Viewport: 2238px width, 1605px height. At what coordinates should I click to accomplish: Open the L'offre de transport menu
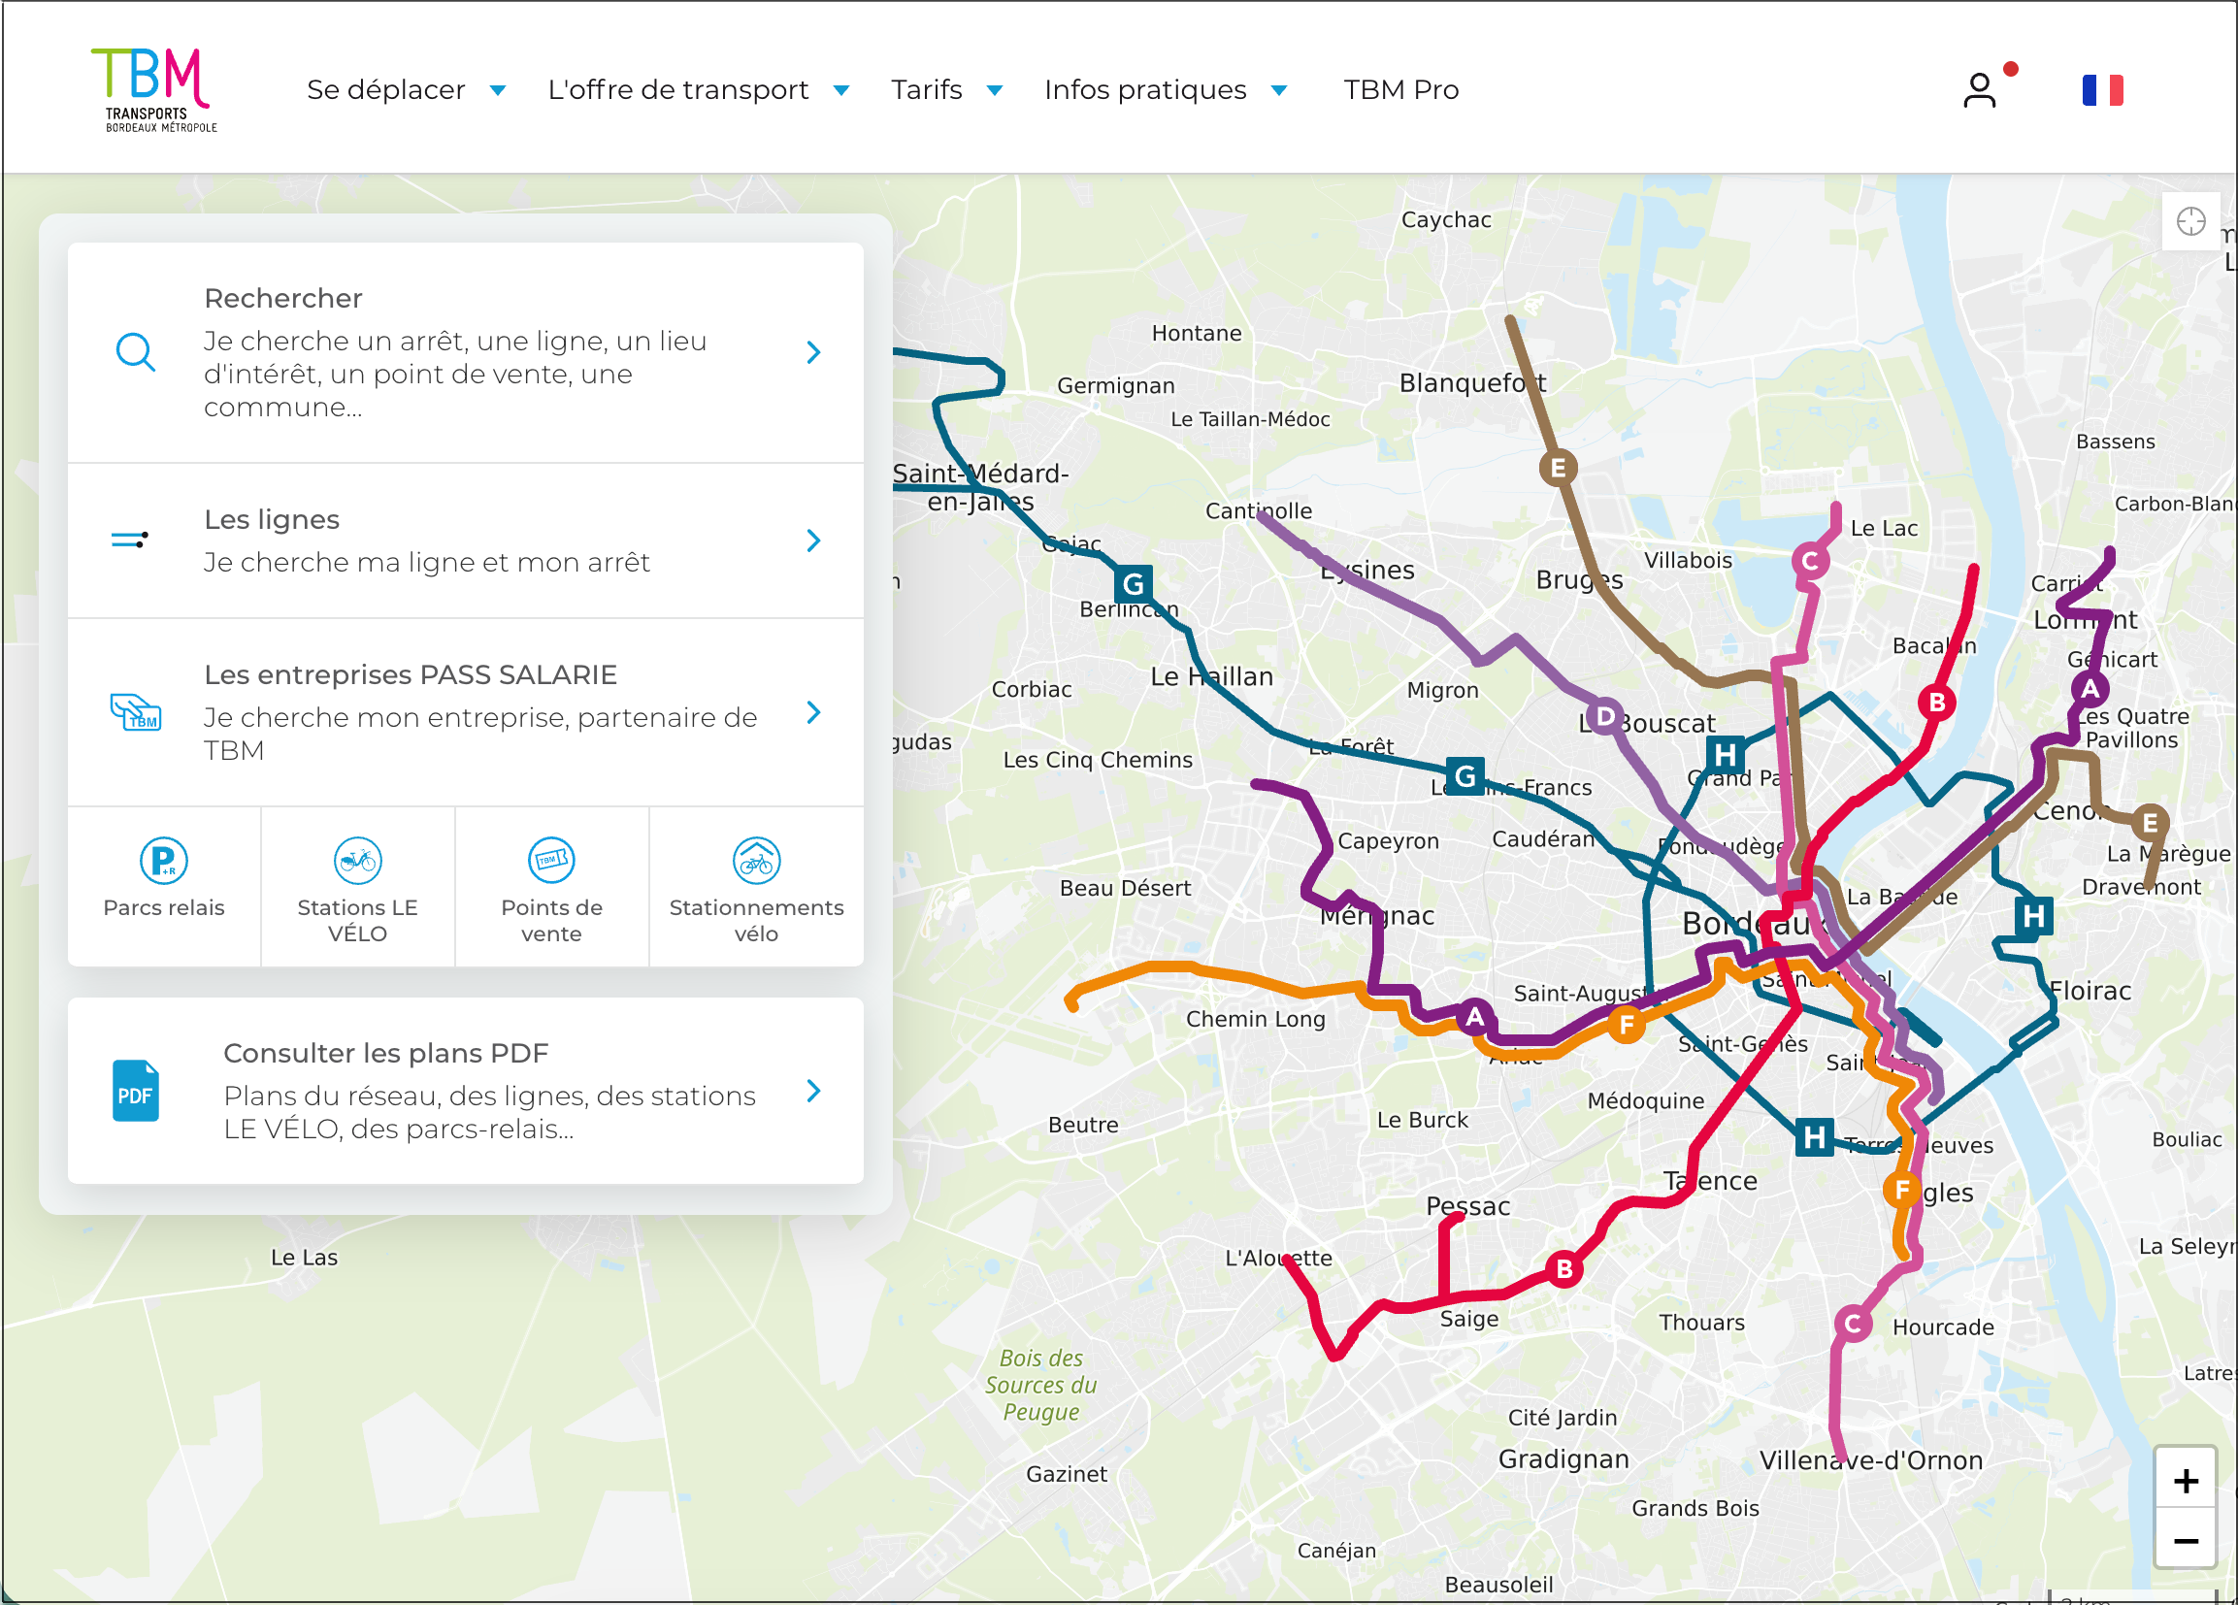(x=678, y=90)
